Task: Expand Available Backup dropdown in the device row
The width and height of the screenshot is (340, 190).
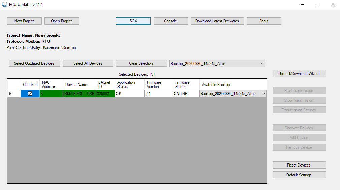Action: point(263,94)
